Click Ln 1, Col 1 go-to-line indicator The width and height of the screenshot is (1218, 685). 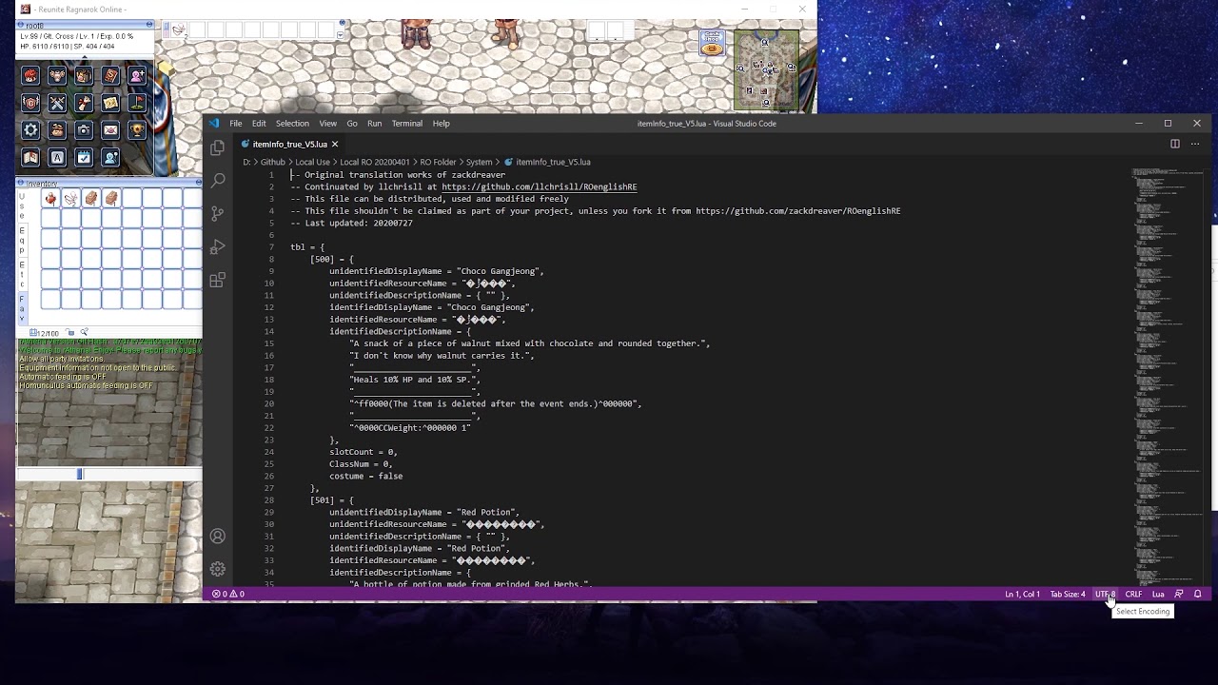click(x=1022, y=594)
